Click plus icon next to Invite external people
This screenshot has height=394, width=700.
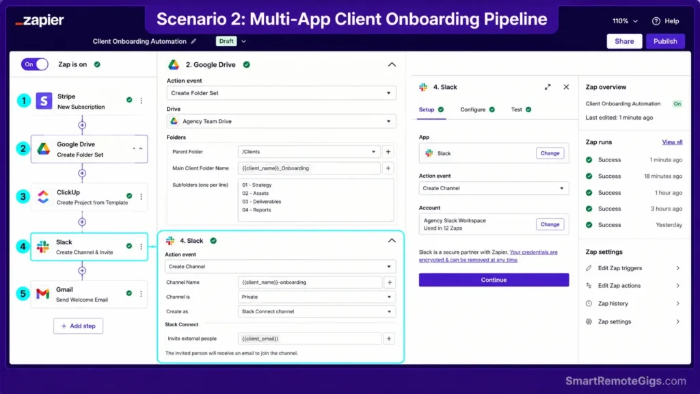pyautogui.click(x=389, y=339)
